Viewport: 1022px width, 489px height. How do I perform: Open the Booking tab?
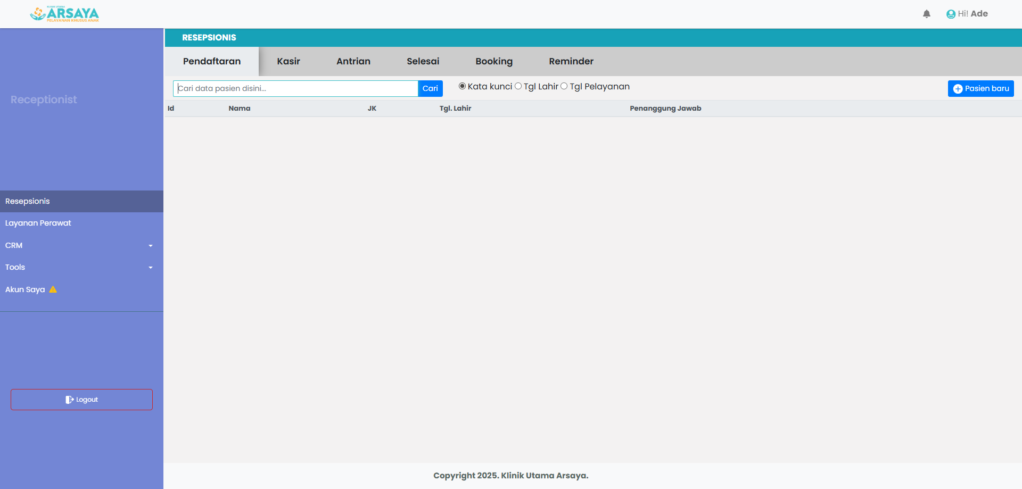point(494,61)
